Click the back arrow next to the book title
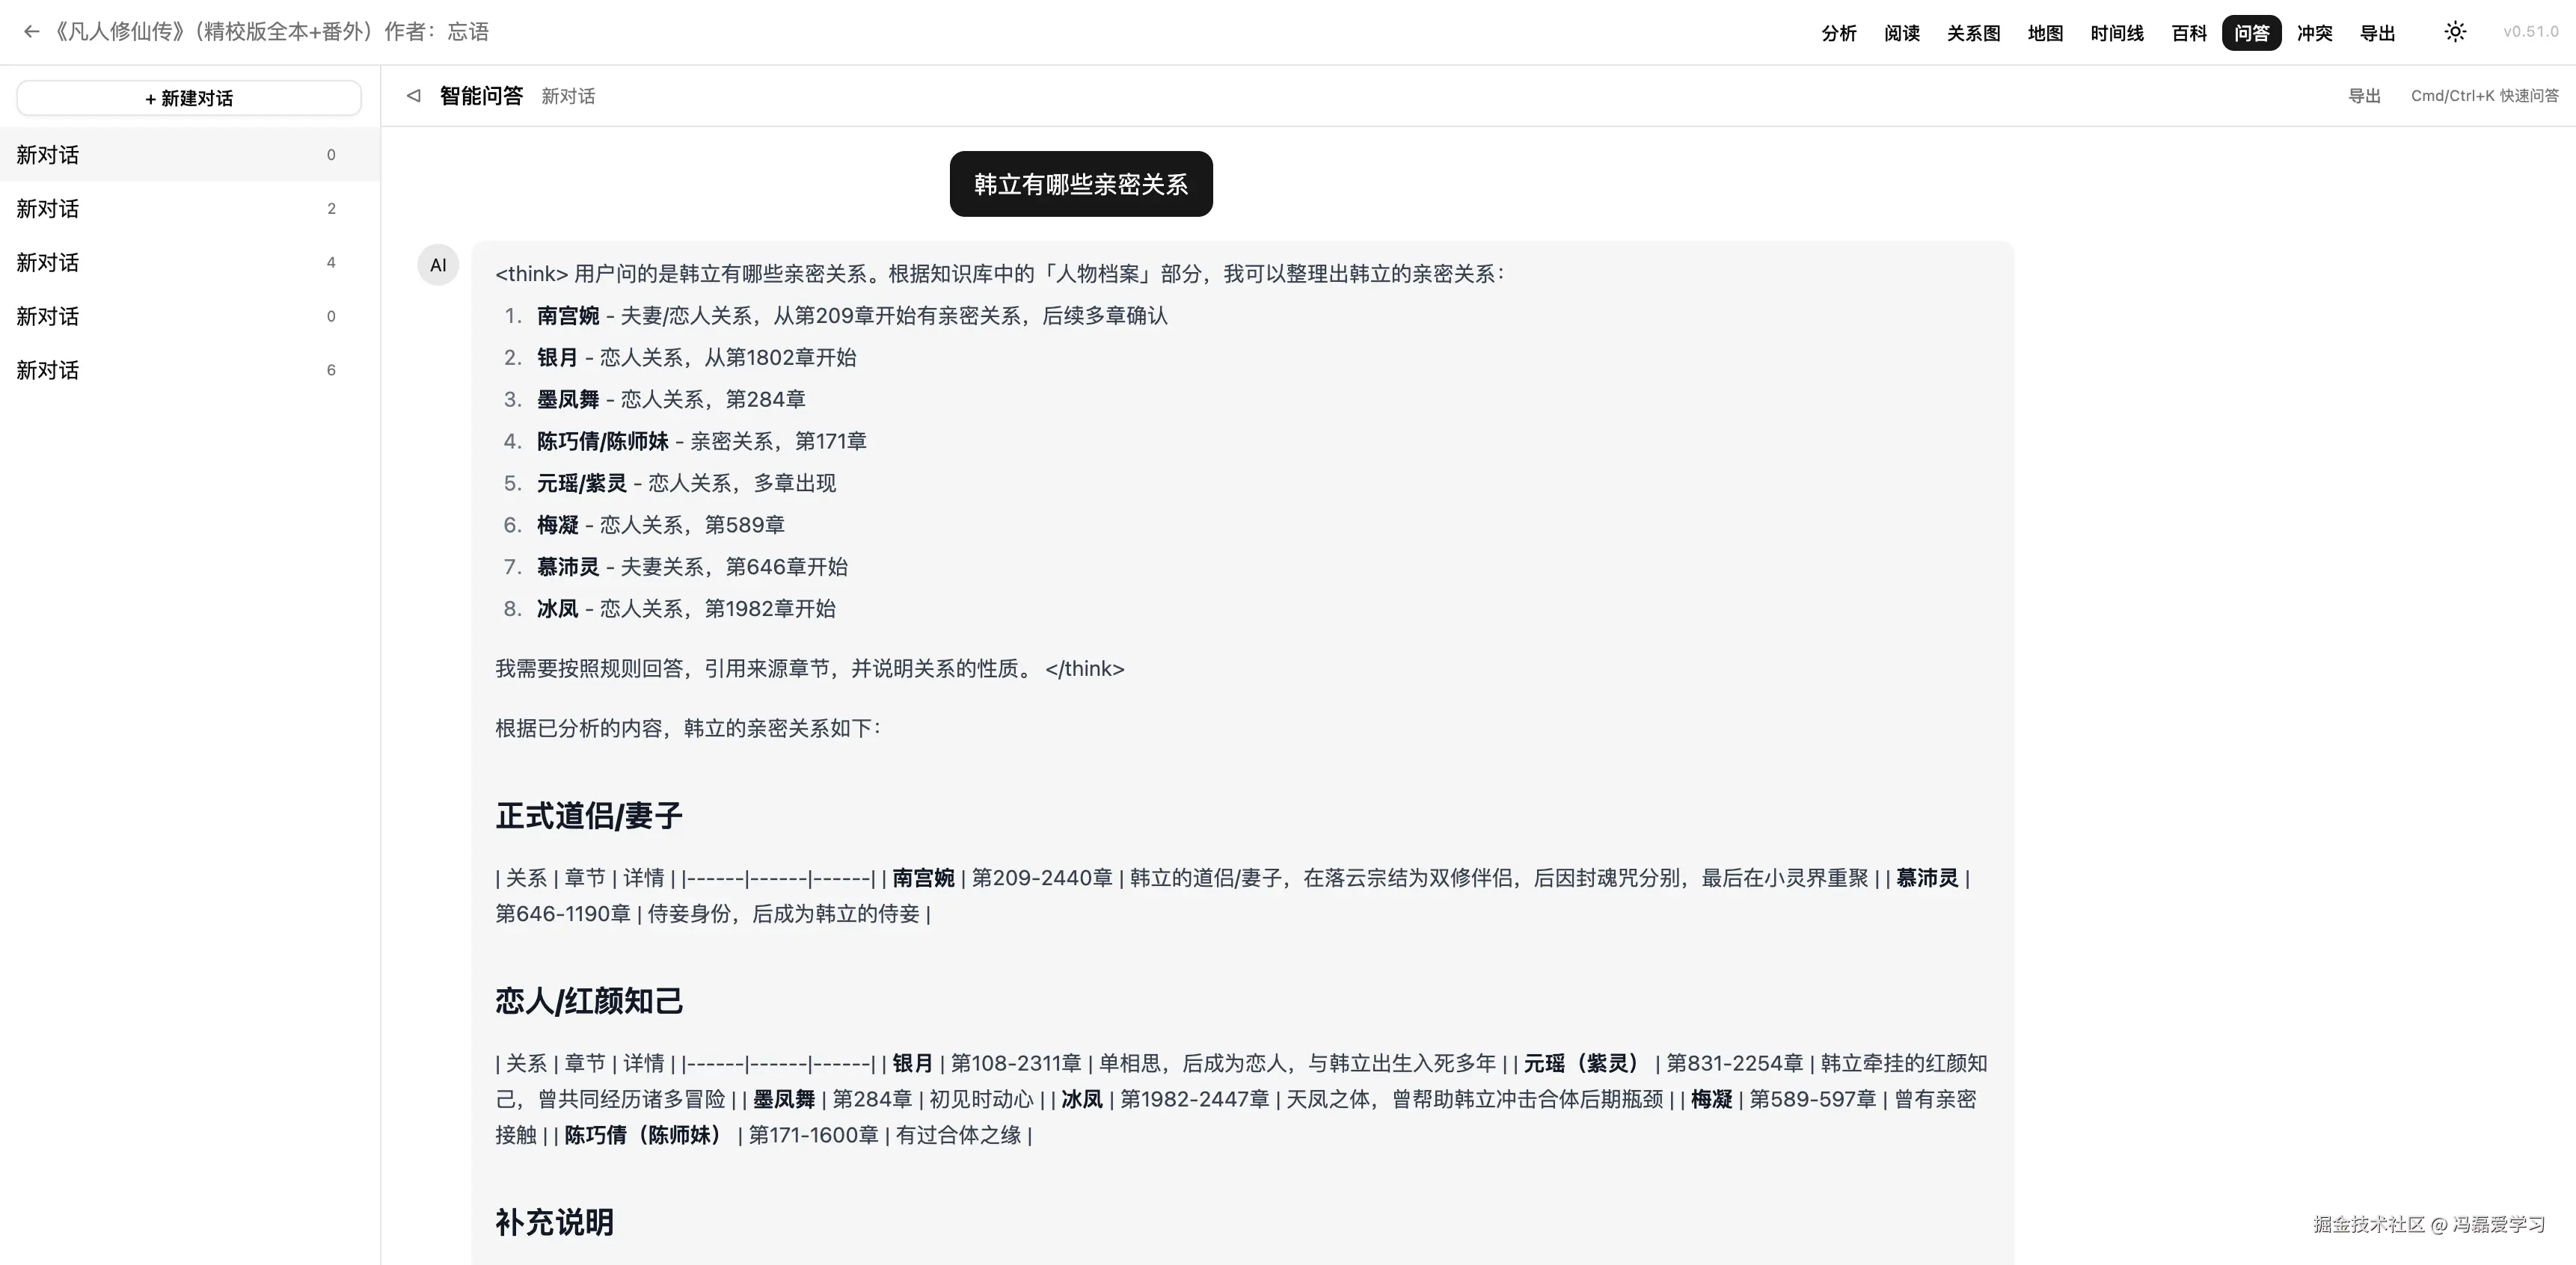Screen dimensions: 2576x1265 (31, 31)
